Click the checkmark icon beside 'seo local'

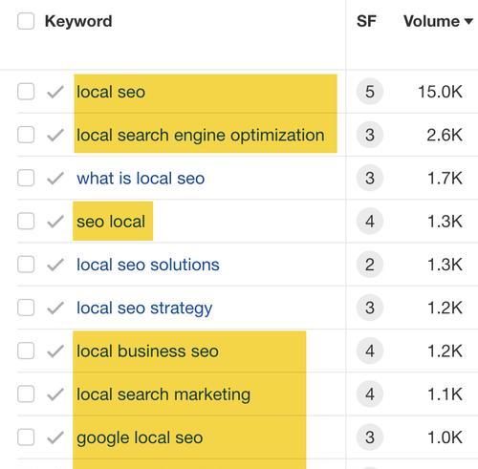(x=55, y=222)
